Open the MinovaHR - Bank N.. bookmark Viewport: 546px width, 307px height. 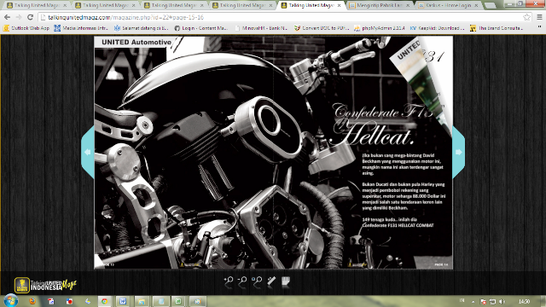click(261, 28)
